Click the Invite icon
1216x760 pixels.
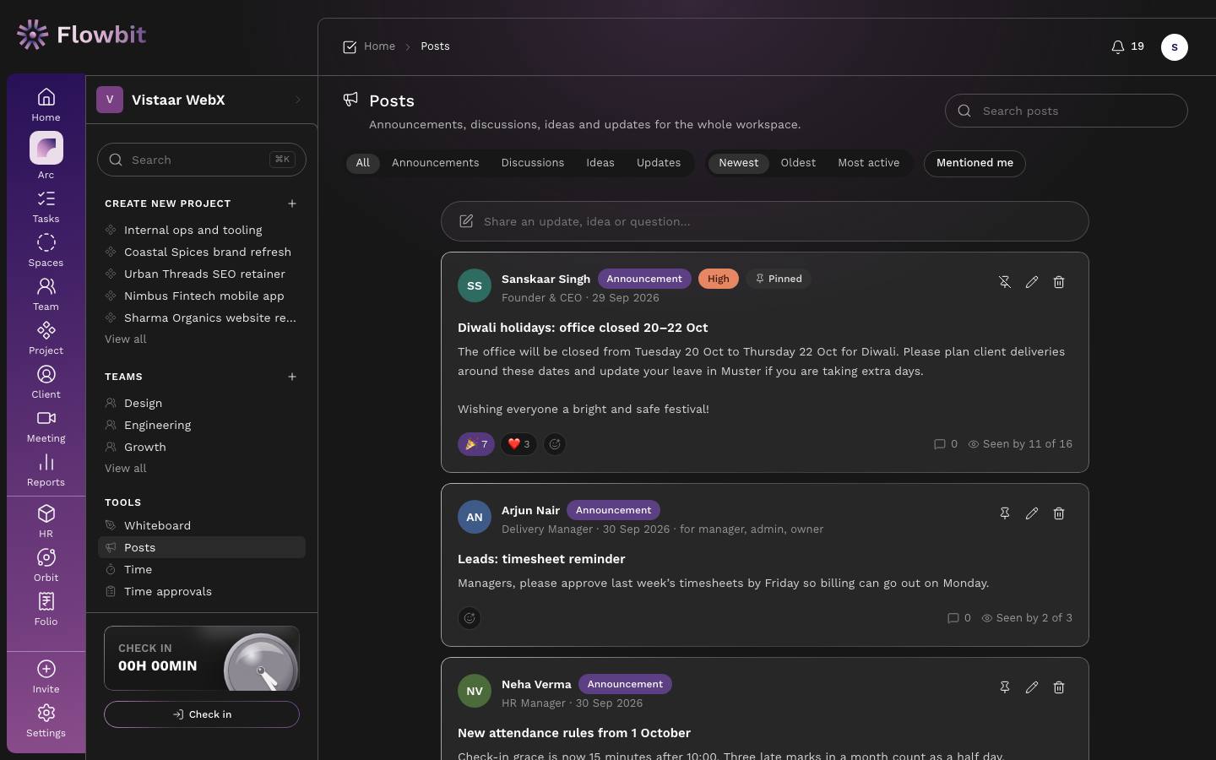pos(46,676)
